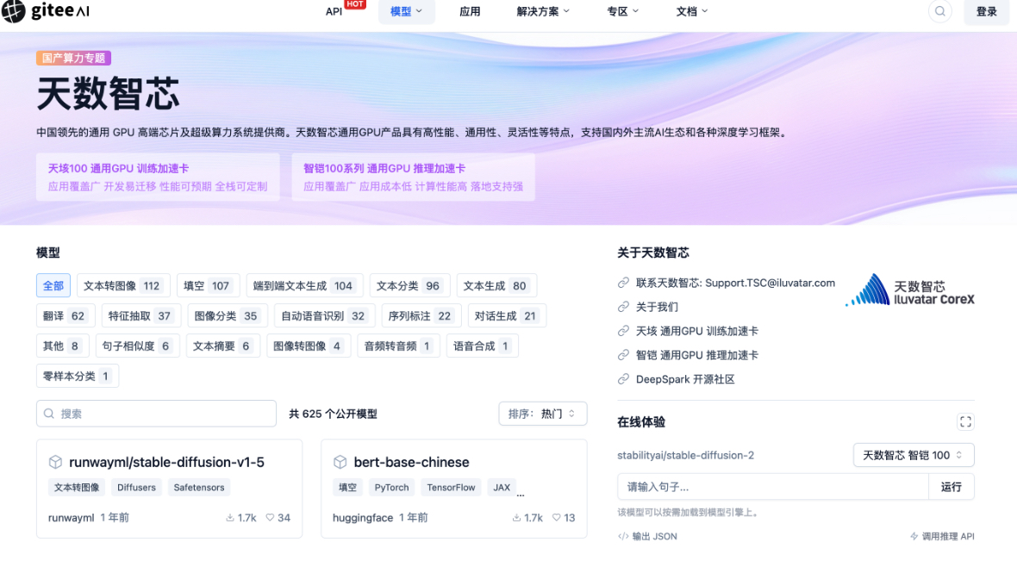Expand the 专区 menu
Screen dimensions: 1017x561
click(x=622, y=12)
